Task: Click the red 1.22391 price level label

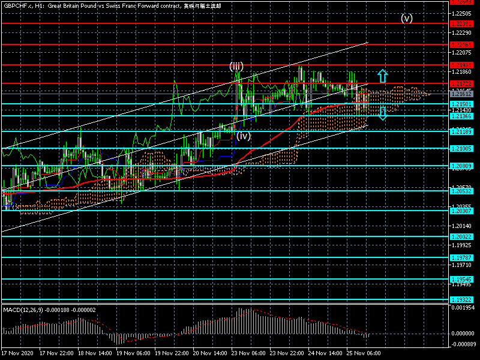Action: coord(461,24)
